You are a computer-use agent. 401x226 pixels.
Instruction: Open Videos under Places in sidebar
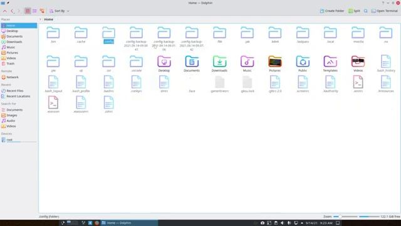19,58
